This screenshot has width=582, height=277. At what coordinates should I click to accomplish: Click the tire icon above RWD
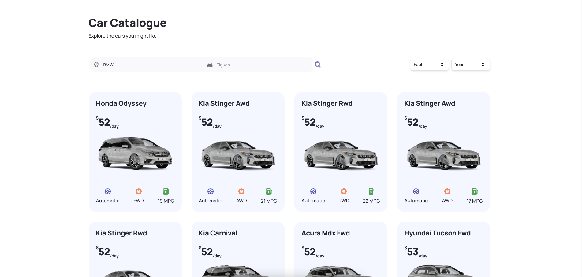(344, 191)
